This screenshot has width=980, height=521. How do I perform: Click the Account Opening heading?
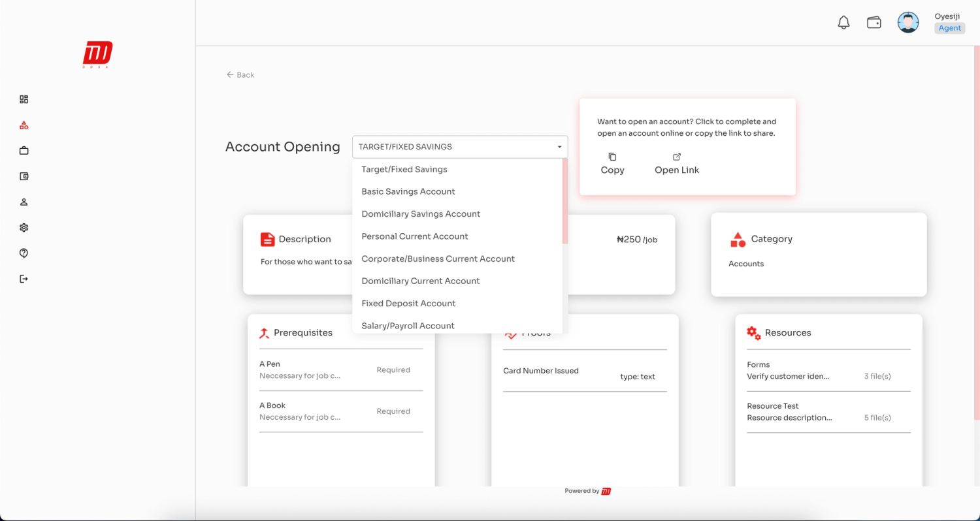[283, 147]
